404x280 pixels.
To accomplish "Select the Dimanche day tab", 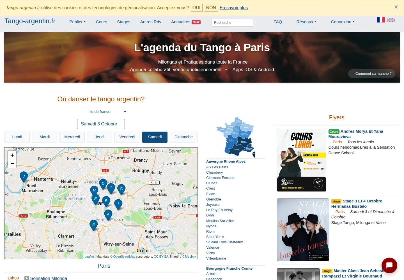I will [183, 137].
